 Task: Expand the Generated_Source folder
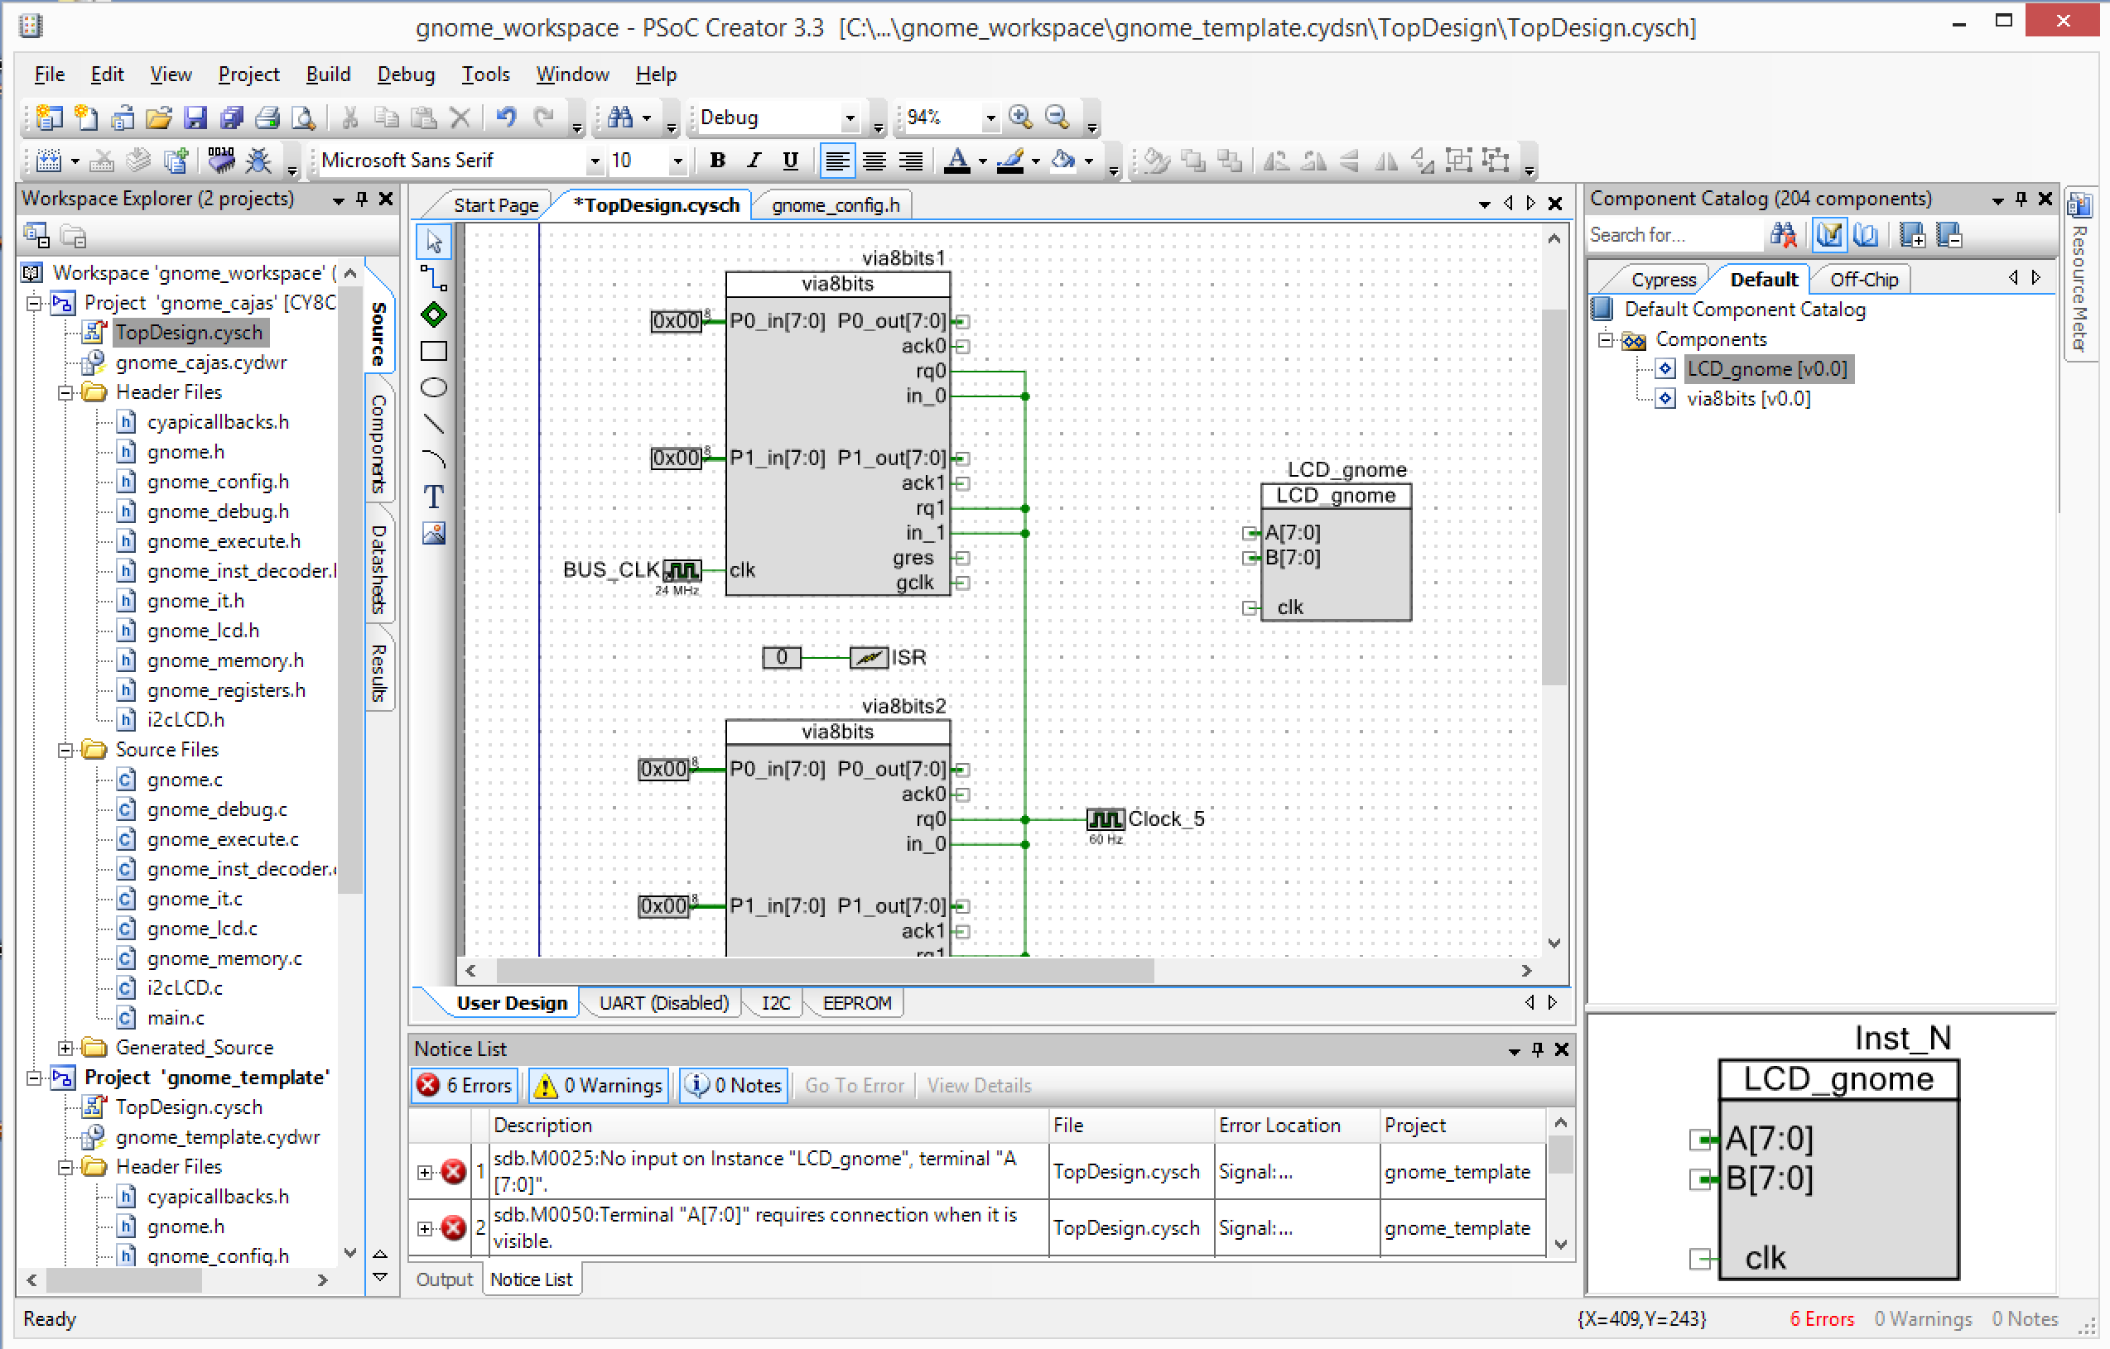point(65,1048)
